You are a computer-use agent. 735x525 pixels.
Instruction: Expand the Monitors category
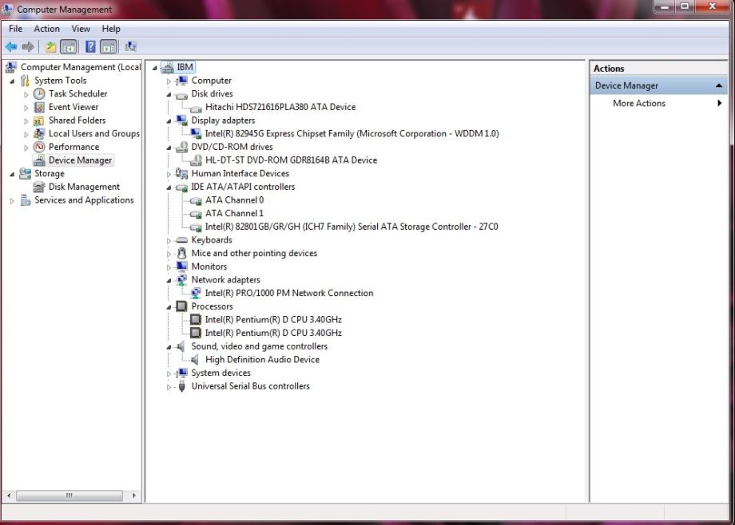coord(169,267)
